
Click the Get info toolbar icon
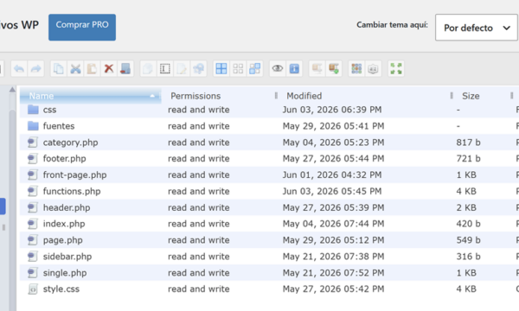coord(294,69)
